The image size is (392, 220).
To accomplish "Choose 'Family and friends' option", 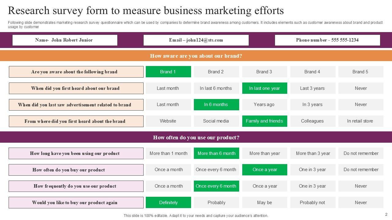I will (264, 121).
